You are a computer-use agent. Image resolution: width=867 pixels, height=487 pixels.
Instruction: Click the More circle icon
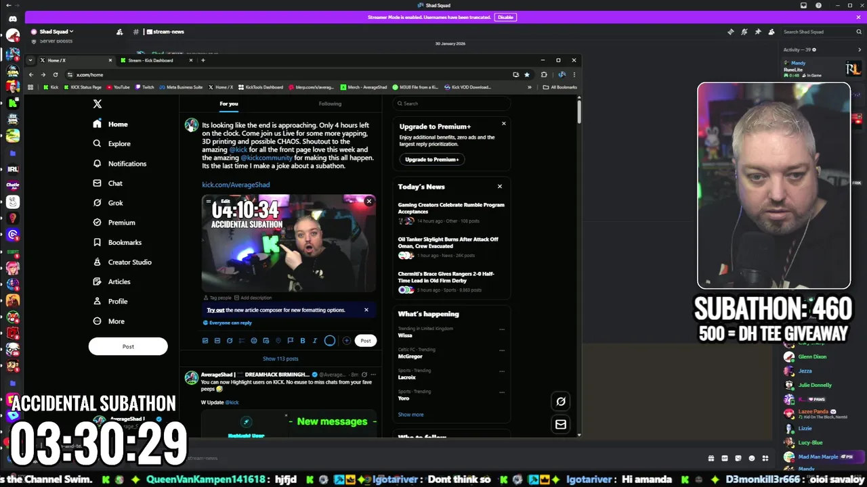click(97, 321)
